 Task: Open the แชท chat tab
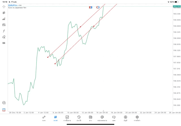[x=114, y=118]
